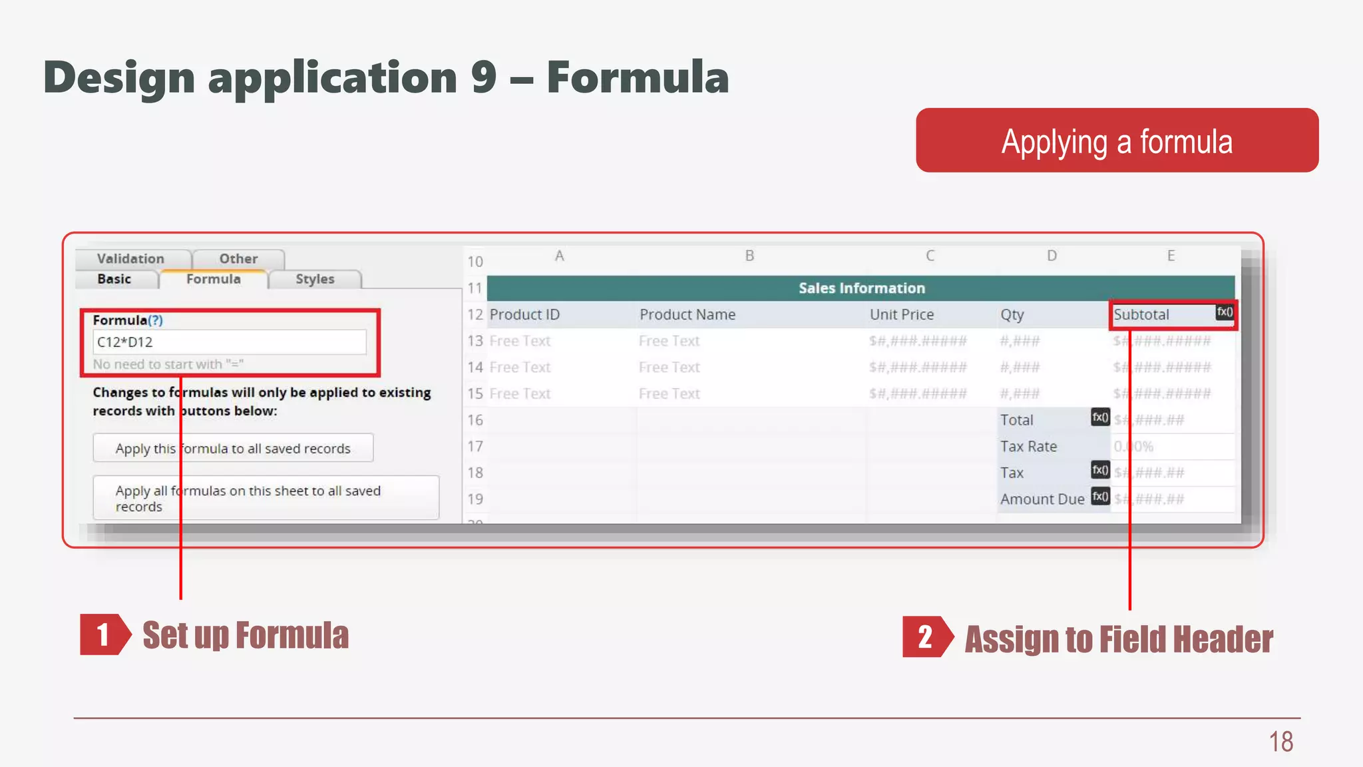Click the Total value cell in row 16
The image size is (1363, 767).
click(x=1173, y=420)
